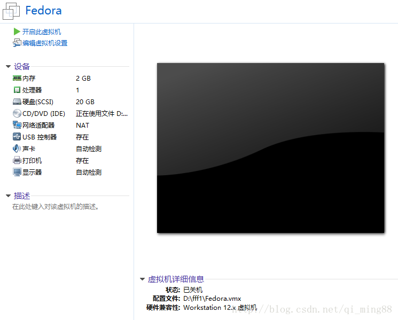Select the 处理器 processor device row
398x320 pixels.
coord(46,90)
